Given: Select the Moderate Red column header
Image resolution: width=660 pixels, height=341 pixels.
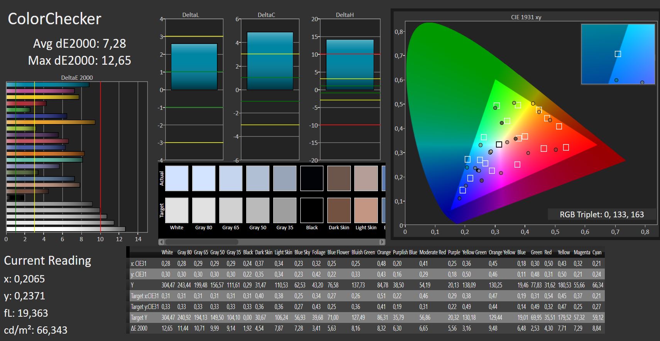Looking at the screenshot, I should (x=432, y=252).
